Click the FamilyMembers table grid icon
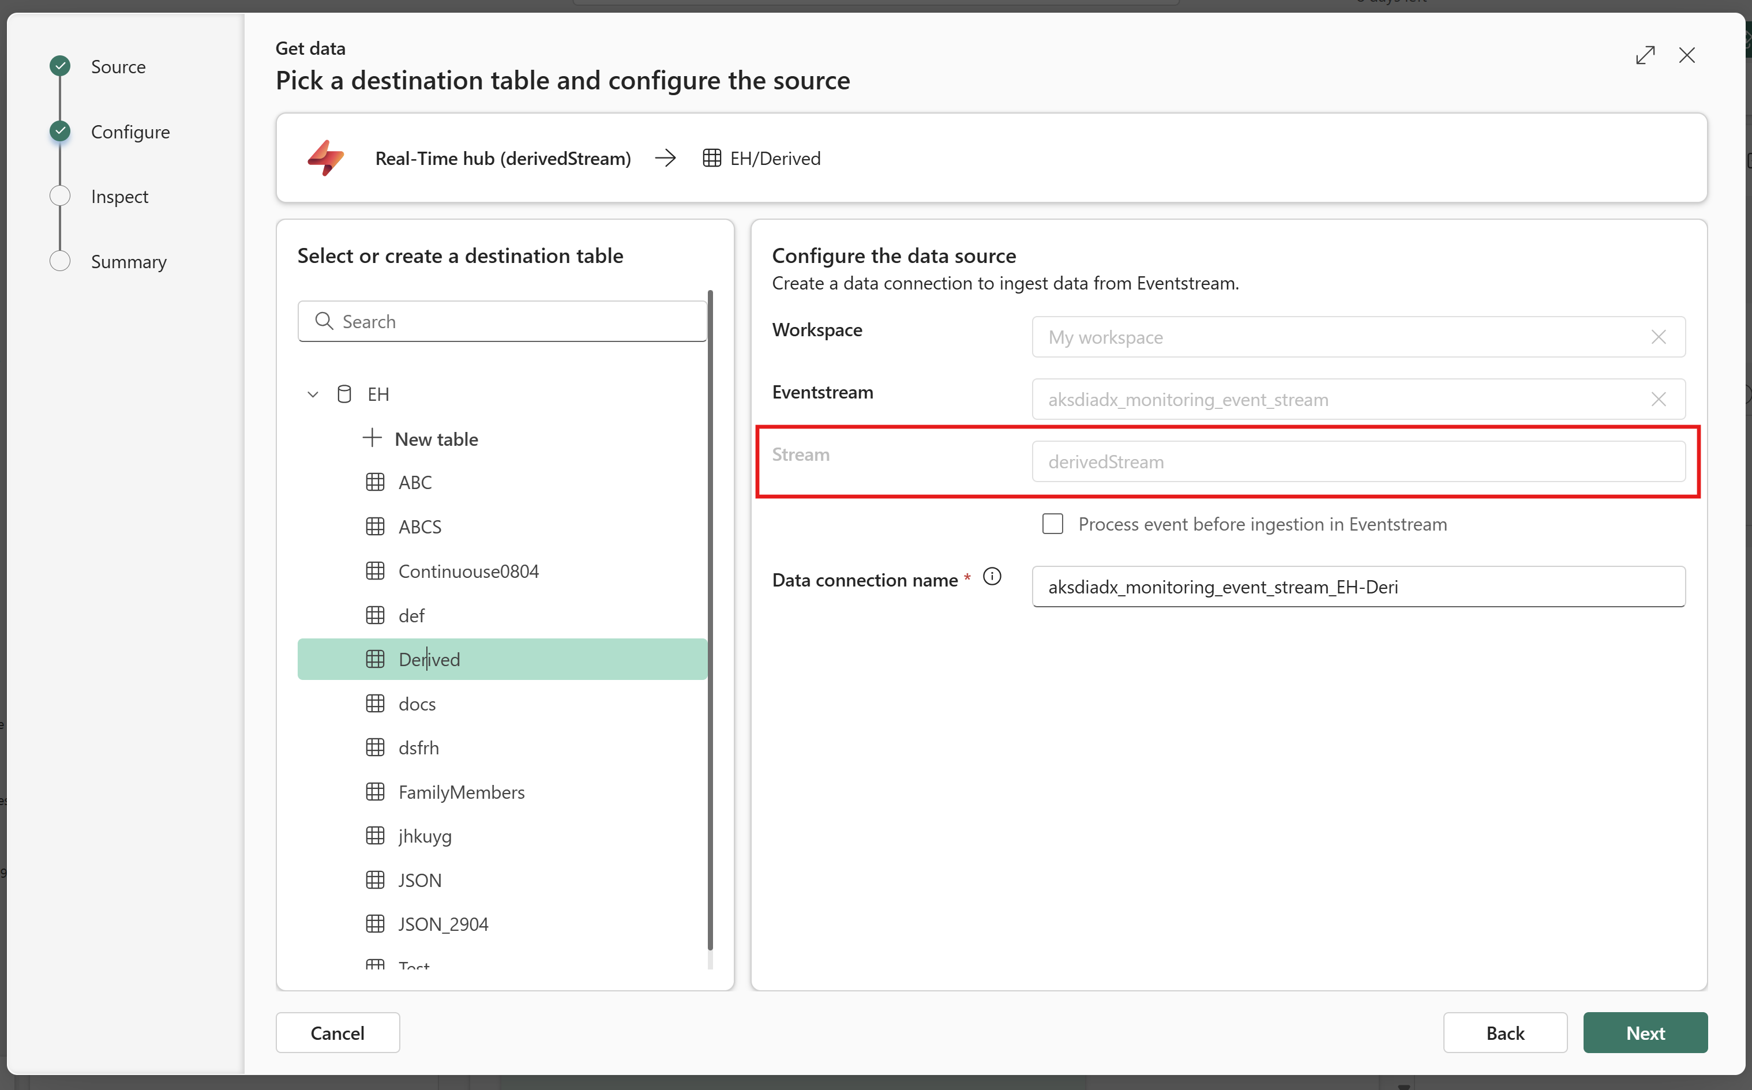 pyautogui.click(x=375, y=791)
